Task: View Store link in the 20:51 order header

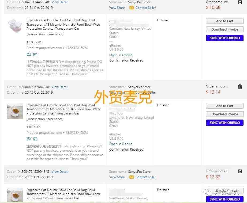Action: coord(117,8)
